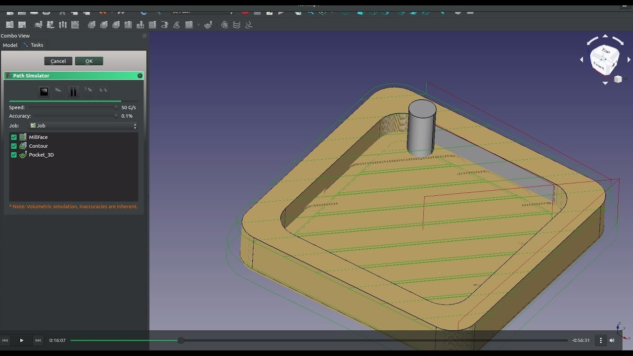Click the clockwise roll arrow on navigation cube

click(618, 41)
